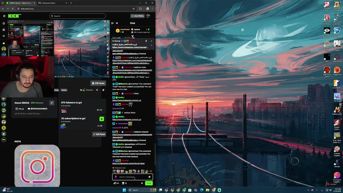343x193 pixels.
Task: Open the tab search dropdown in Chrome
Action: pyautogui.click(x=2, y=3)
